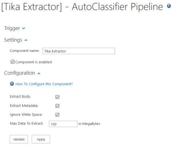Click the Trigger section heading

tap(12, 28)
